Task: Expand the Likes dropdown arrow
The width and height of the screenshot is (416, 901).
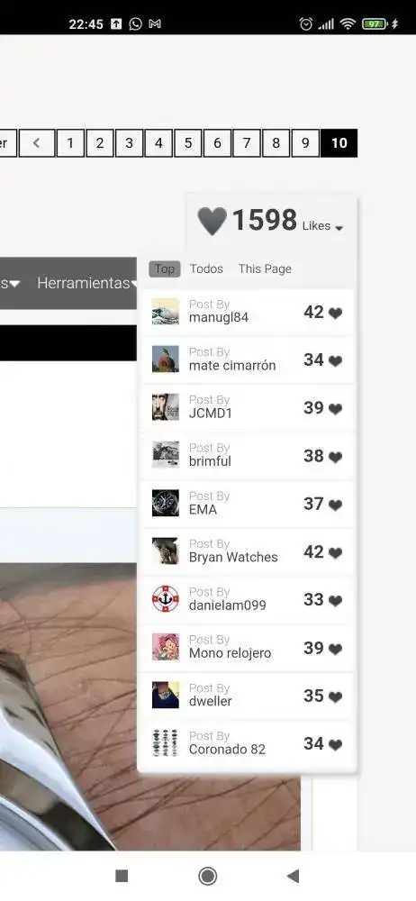Action: click(339, 228)
